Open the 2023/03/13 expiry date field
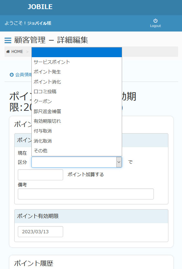Image resolution: width=182 pixels, height=269 pixels. (40, 232)
